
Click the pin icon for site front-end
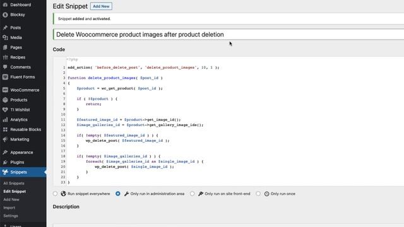(x=201, y=194)
